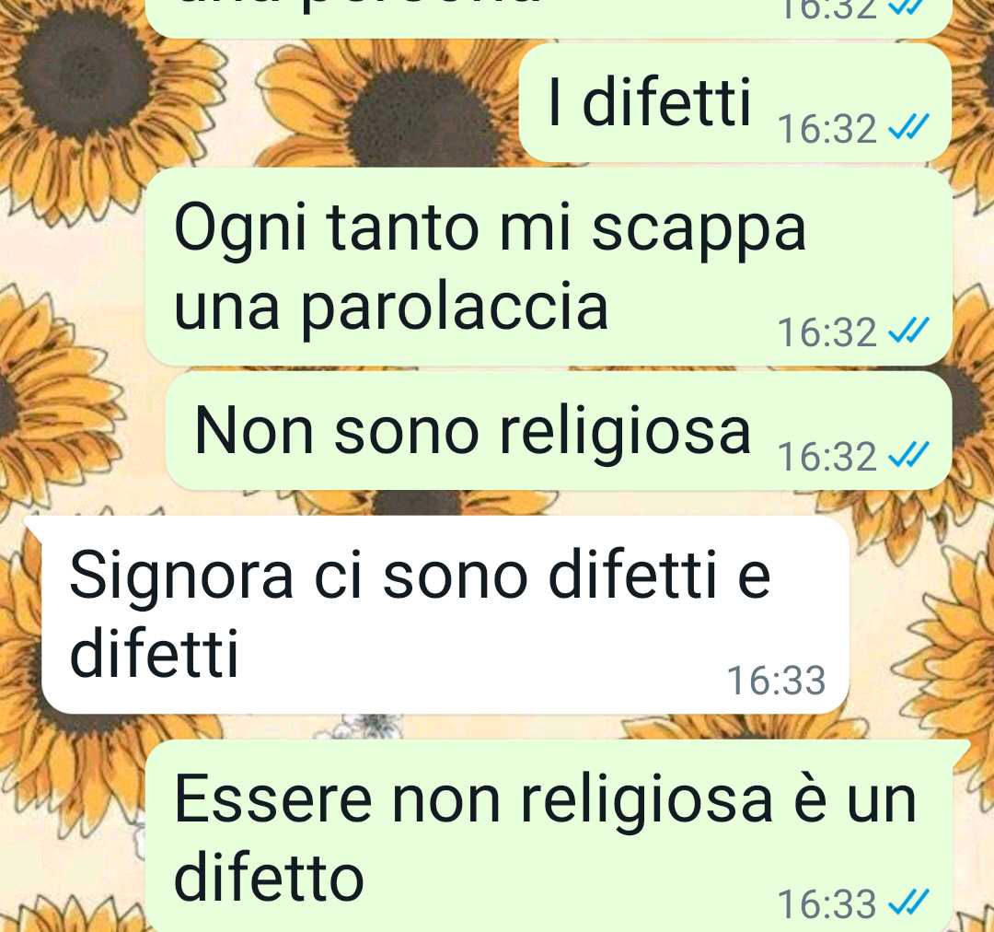Select the "Essere non religiosa è un difetto" bubble

(549, 836)
